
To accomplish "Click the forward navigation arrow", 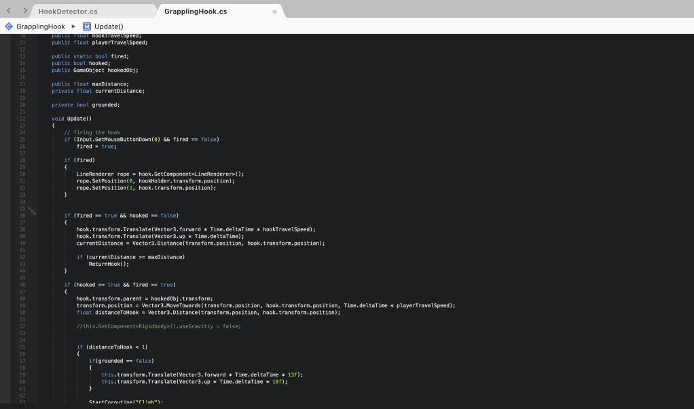I will click(x=25, y=11).
